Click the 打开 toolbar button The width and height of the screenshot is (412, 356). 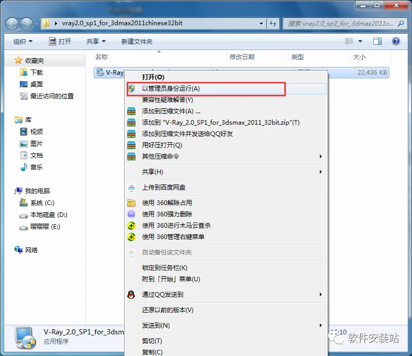click(x=60, y=41)
